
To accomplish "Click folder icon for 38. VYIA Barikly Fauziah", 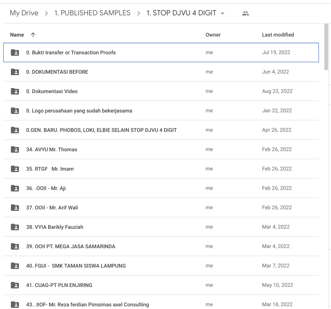I will (x=15, y=227).
